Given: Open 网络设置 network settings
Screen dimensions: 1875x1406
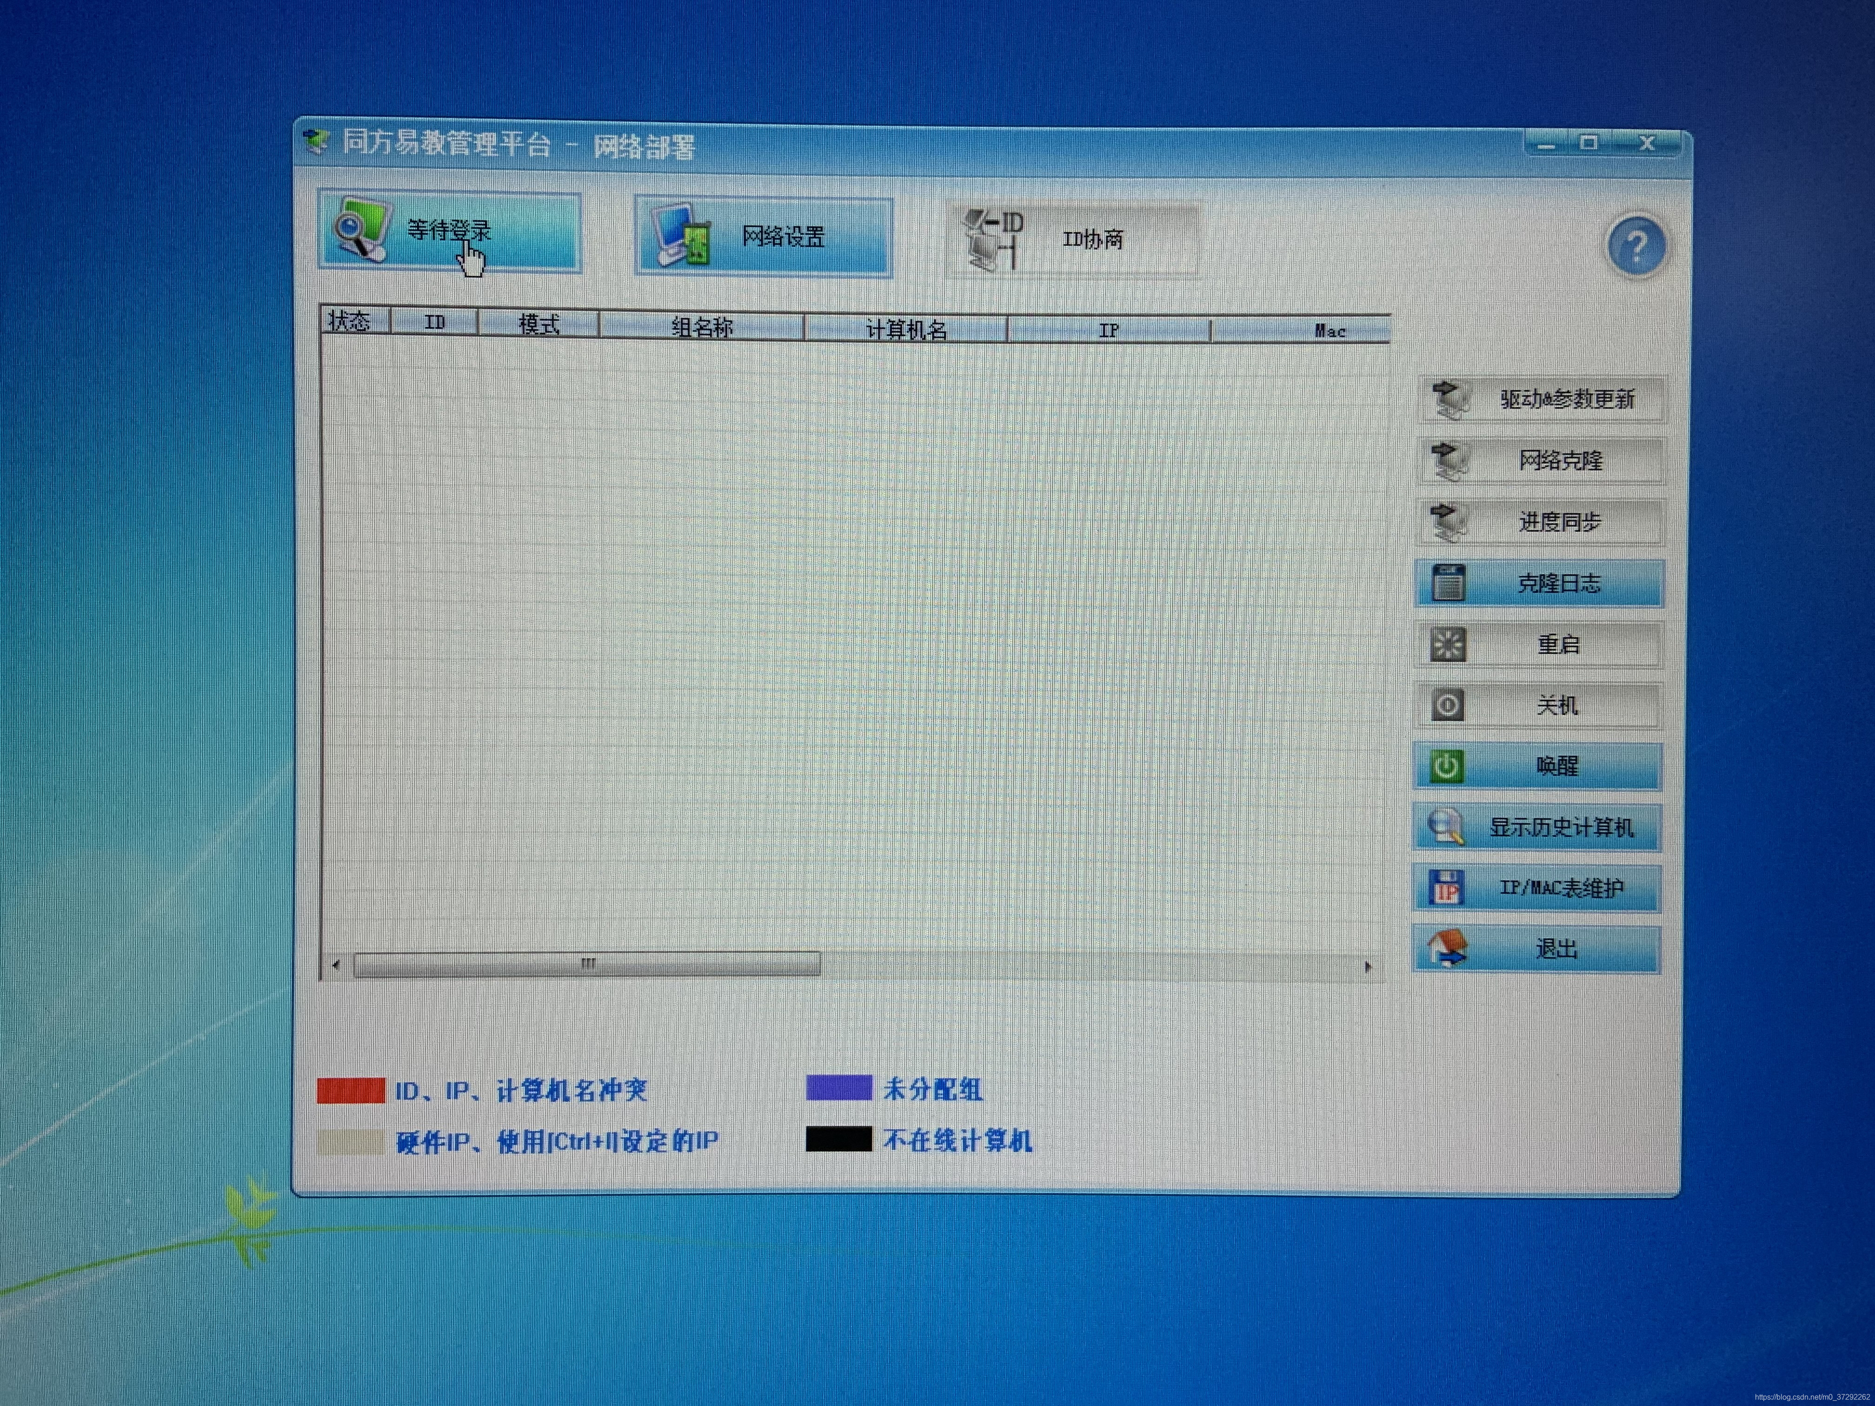Looking at the screenshot, I should click(x=763, y=237).
